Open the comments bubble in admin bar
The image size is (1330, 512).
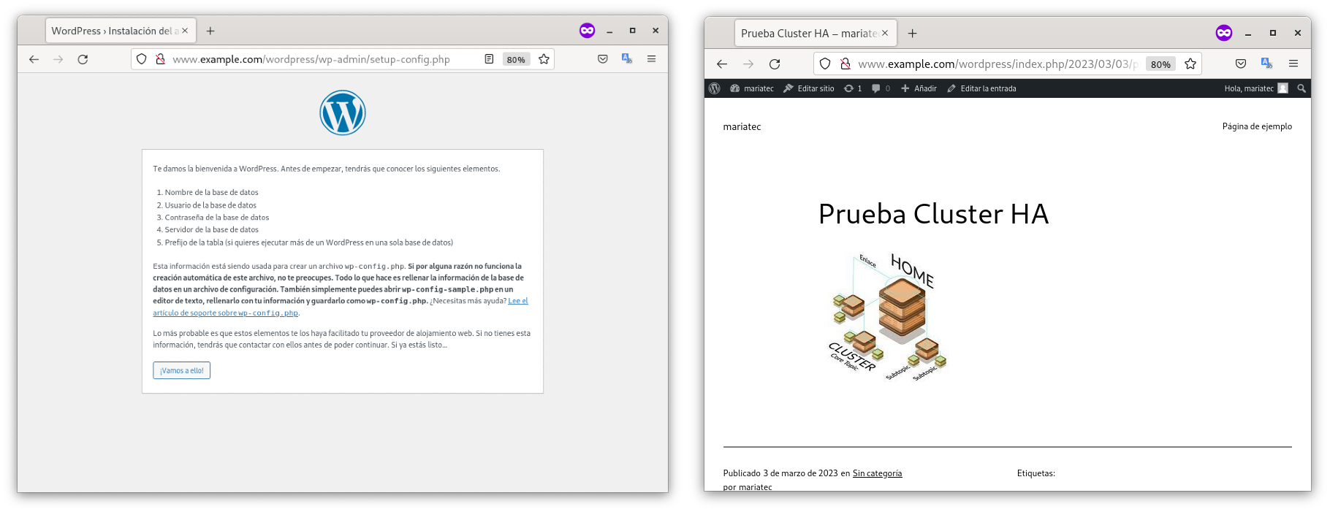point(881,88)
